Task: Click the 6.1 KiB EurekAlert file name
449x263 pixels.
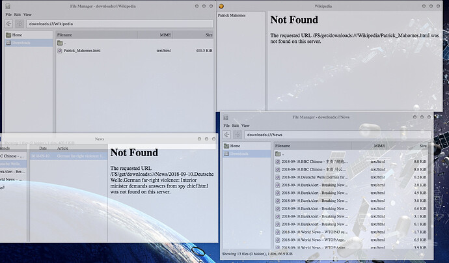Action: pyautogui.click(x=315, y=225)
